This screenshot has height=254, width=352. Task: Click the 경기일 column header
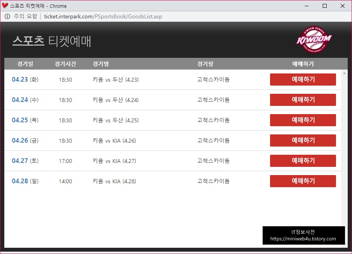[x=25, y=64]
